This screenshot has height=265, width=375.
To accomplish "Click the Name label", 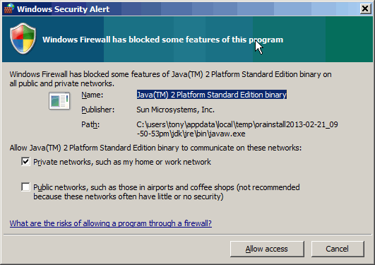I will tap(92, 95).
